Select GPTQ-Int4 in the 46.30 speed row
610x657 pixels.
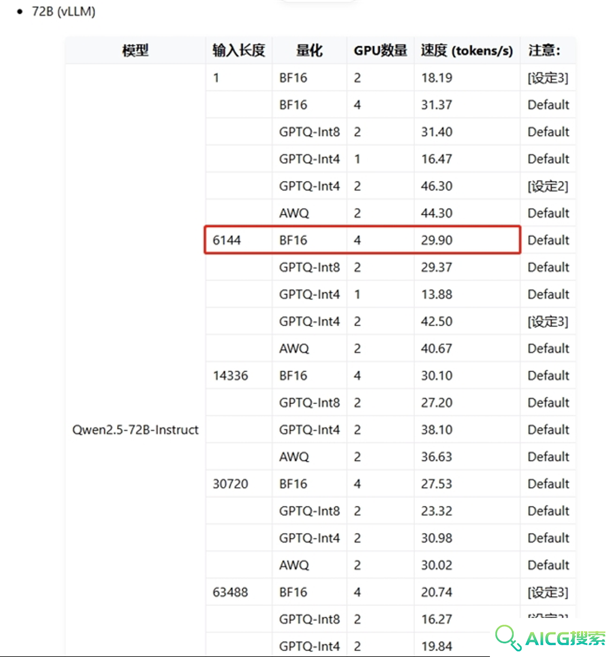click(x=309, y=186)
